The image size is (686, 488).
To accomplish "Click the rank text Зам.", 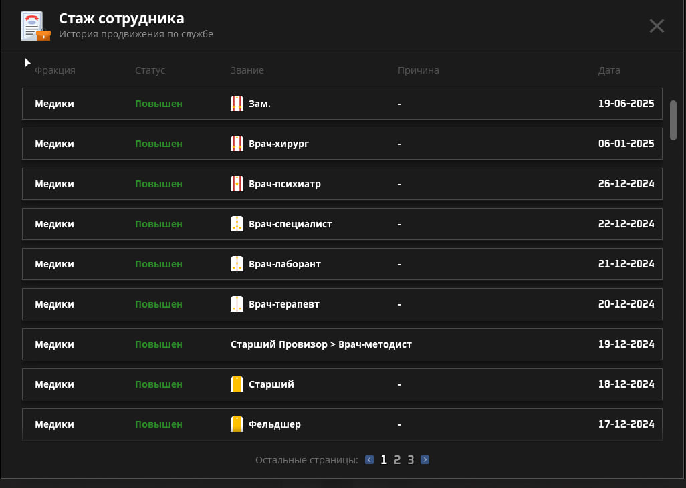I will (x=259, y=104).
